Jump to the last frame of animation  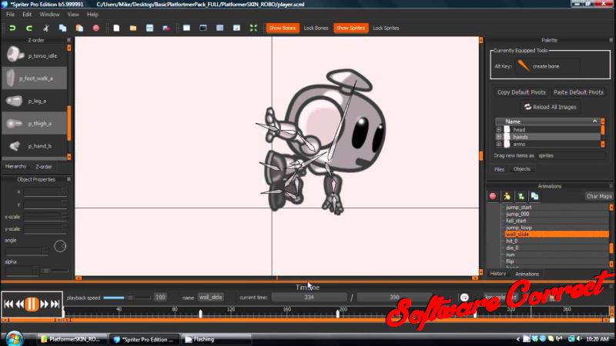coord(55,304)
